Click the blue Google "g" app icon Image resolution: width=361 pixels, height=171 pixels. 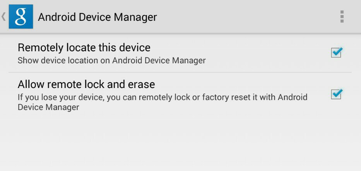21,17
